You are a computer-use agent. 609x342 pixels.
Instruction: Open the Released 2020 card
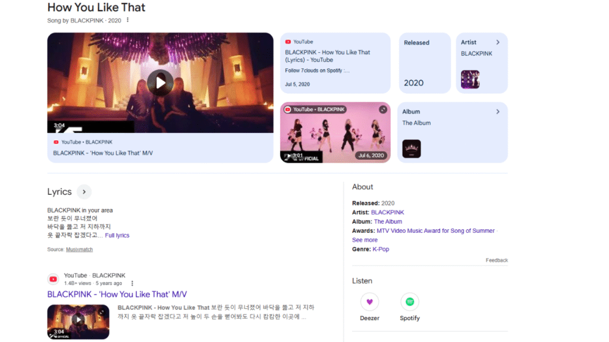click(425, 63)
